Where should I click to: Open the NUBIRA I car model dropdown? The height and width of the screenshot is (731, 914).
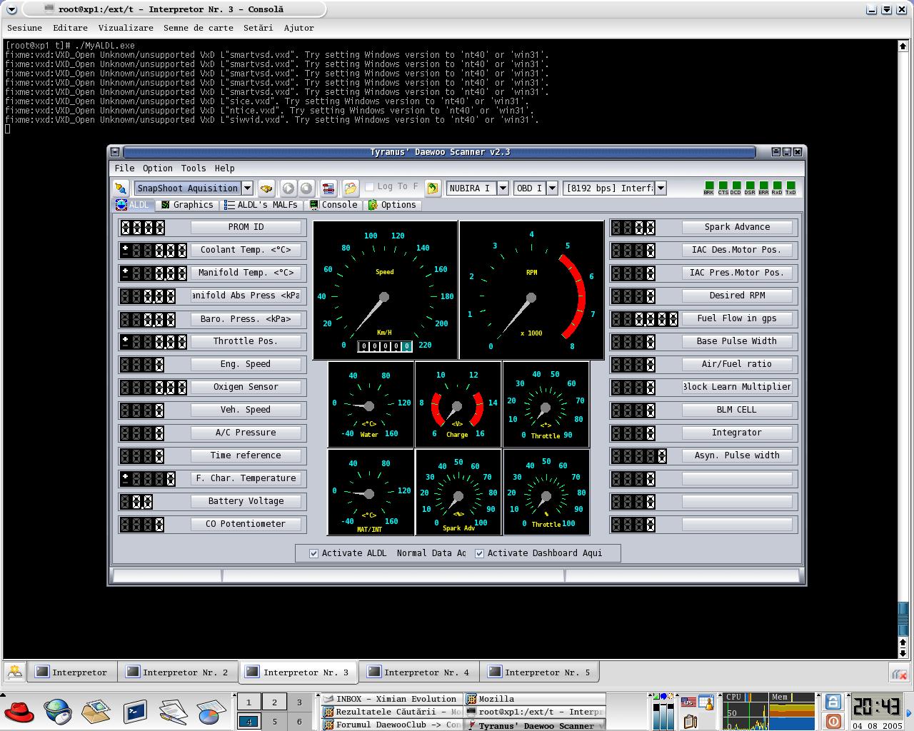(502, 188)
